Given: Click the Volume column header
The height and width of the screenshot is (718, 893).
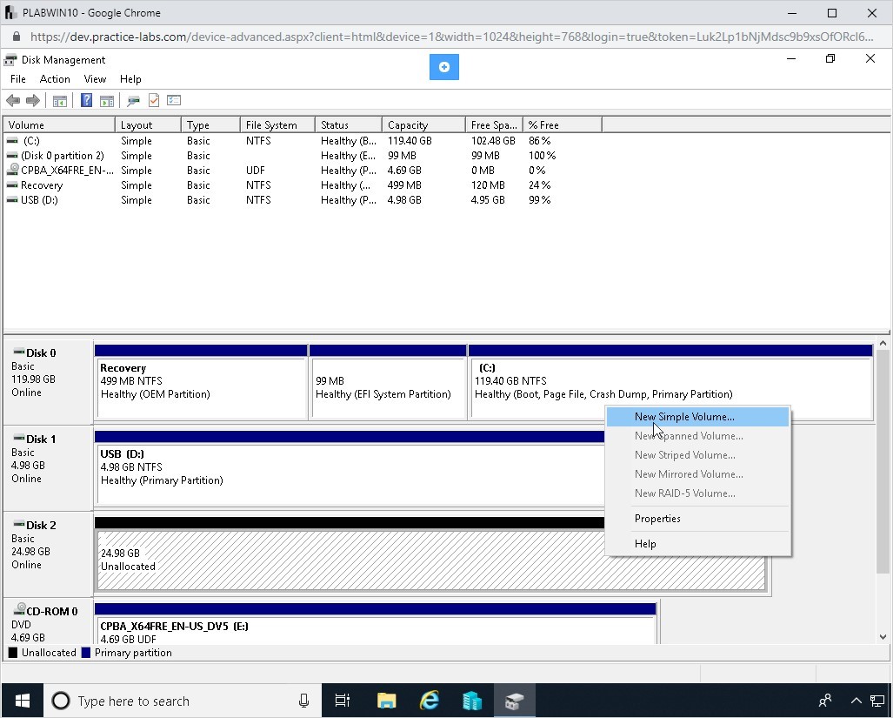Looking at the screenshot, I should tap(59, 124).
